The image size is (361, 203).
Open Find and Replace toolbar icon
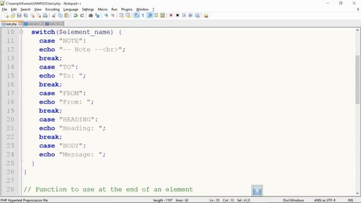(98, 15)
